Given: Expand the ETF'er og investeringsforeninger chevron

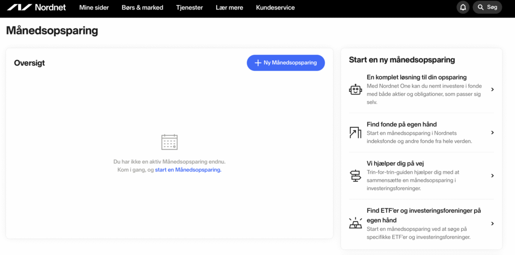Looking at the screenshot, I should click(x=492, y=224).
